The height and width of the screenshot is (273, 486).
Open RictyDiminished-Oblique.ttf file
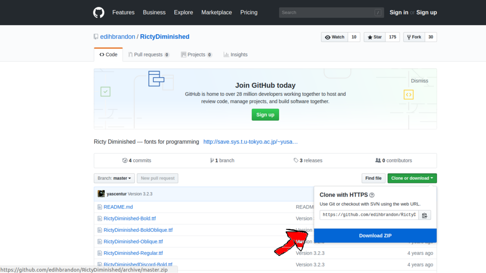(x=133, y=241)
